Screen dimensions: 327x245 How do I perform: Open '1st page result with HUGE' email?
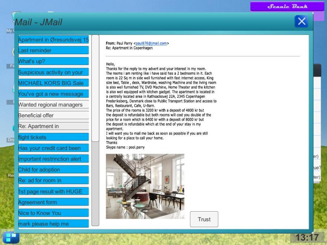pyautogui.click(x=53, y=191)
